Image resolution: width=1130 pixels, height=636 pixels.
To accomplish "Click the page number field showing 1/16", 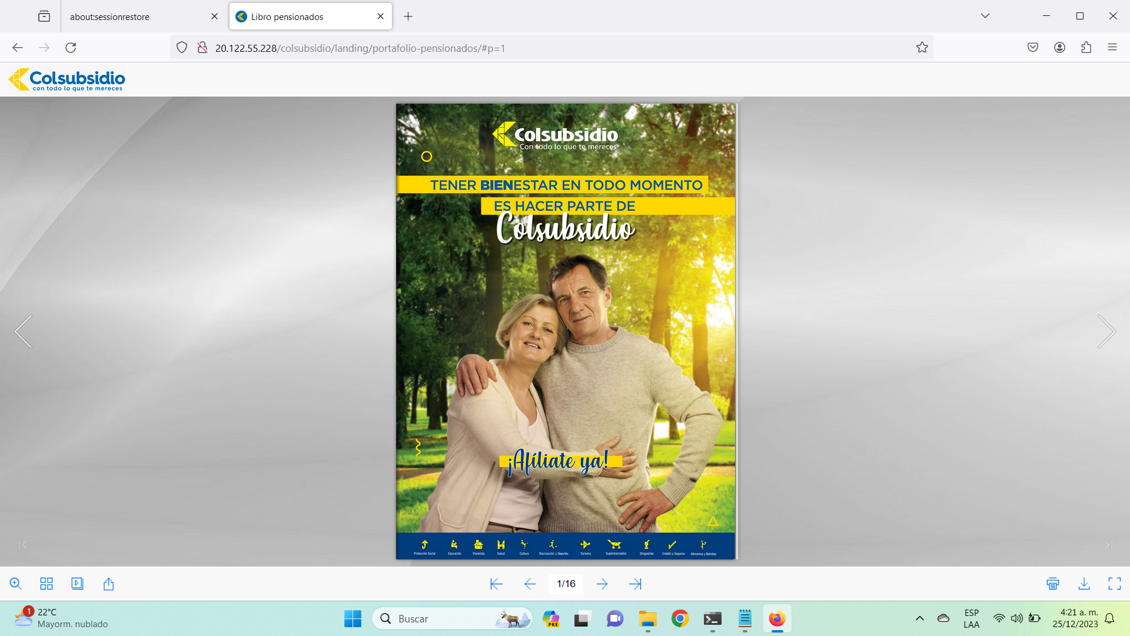I will pyautogui.click(x=566, y=584).
